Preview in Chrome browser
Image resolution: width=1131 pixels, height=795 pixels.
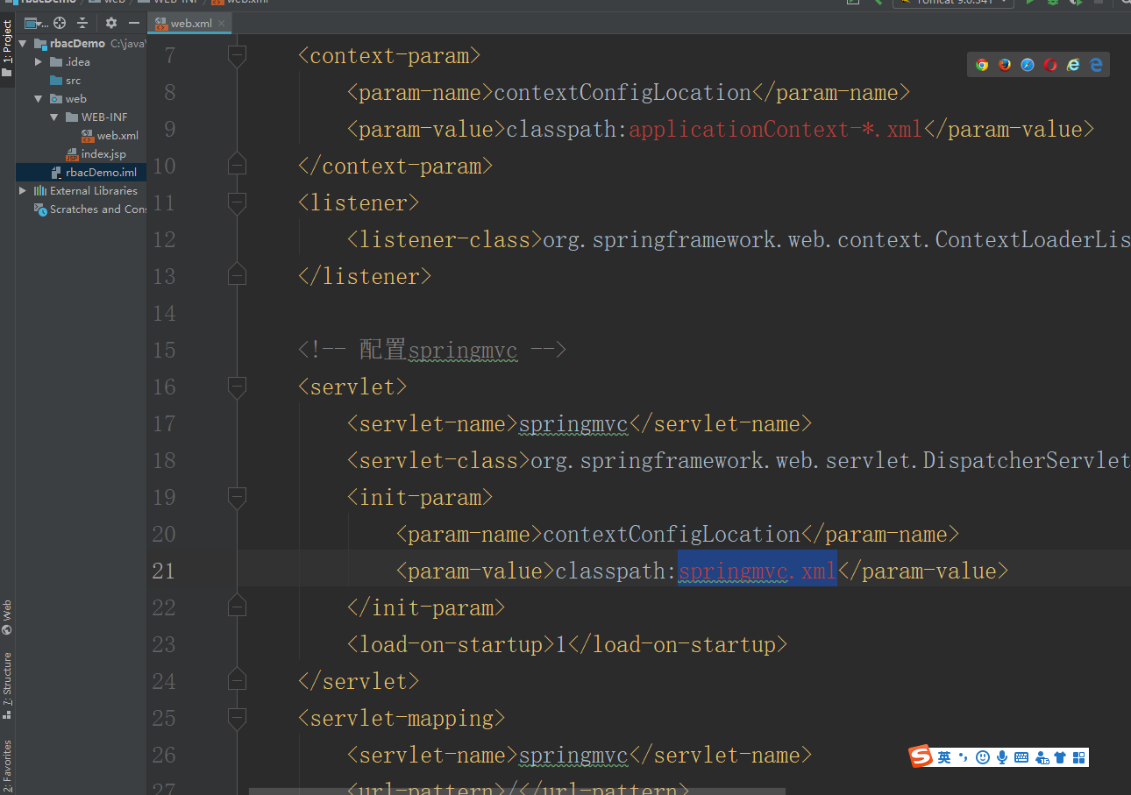[982, 65]
